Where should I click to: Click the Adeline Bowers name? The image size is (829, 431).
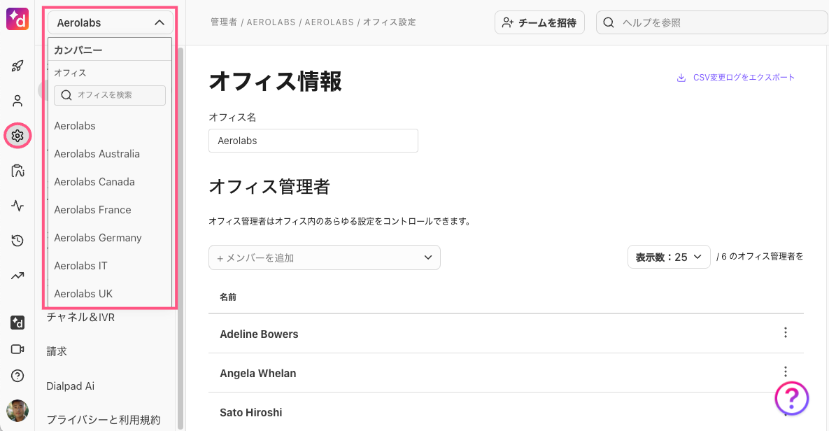click(x=259, y=334)
